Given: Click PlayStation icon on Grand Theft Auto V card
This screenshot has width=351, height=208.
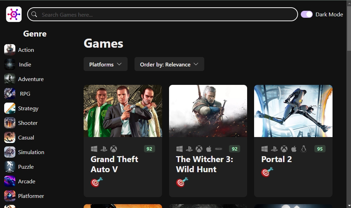Looking at the screenshot, I should (x=104, y=149).
